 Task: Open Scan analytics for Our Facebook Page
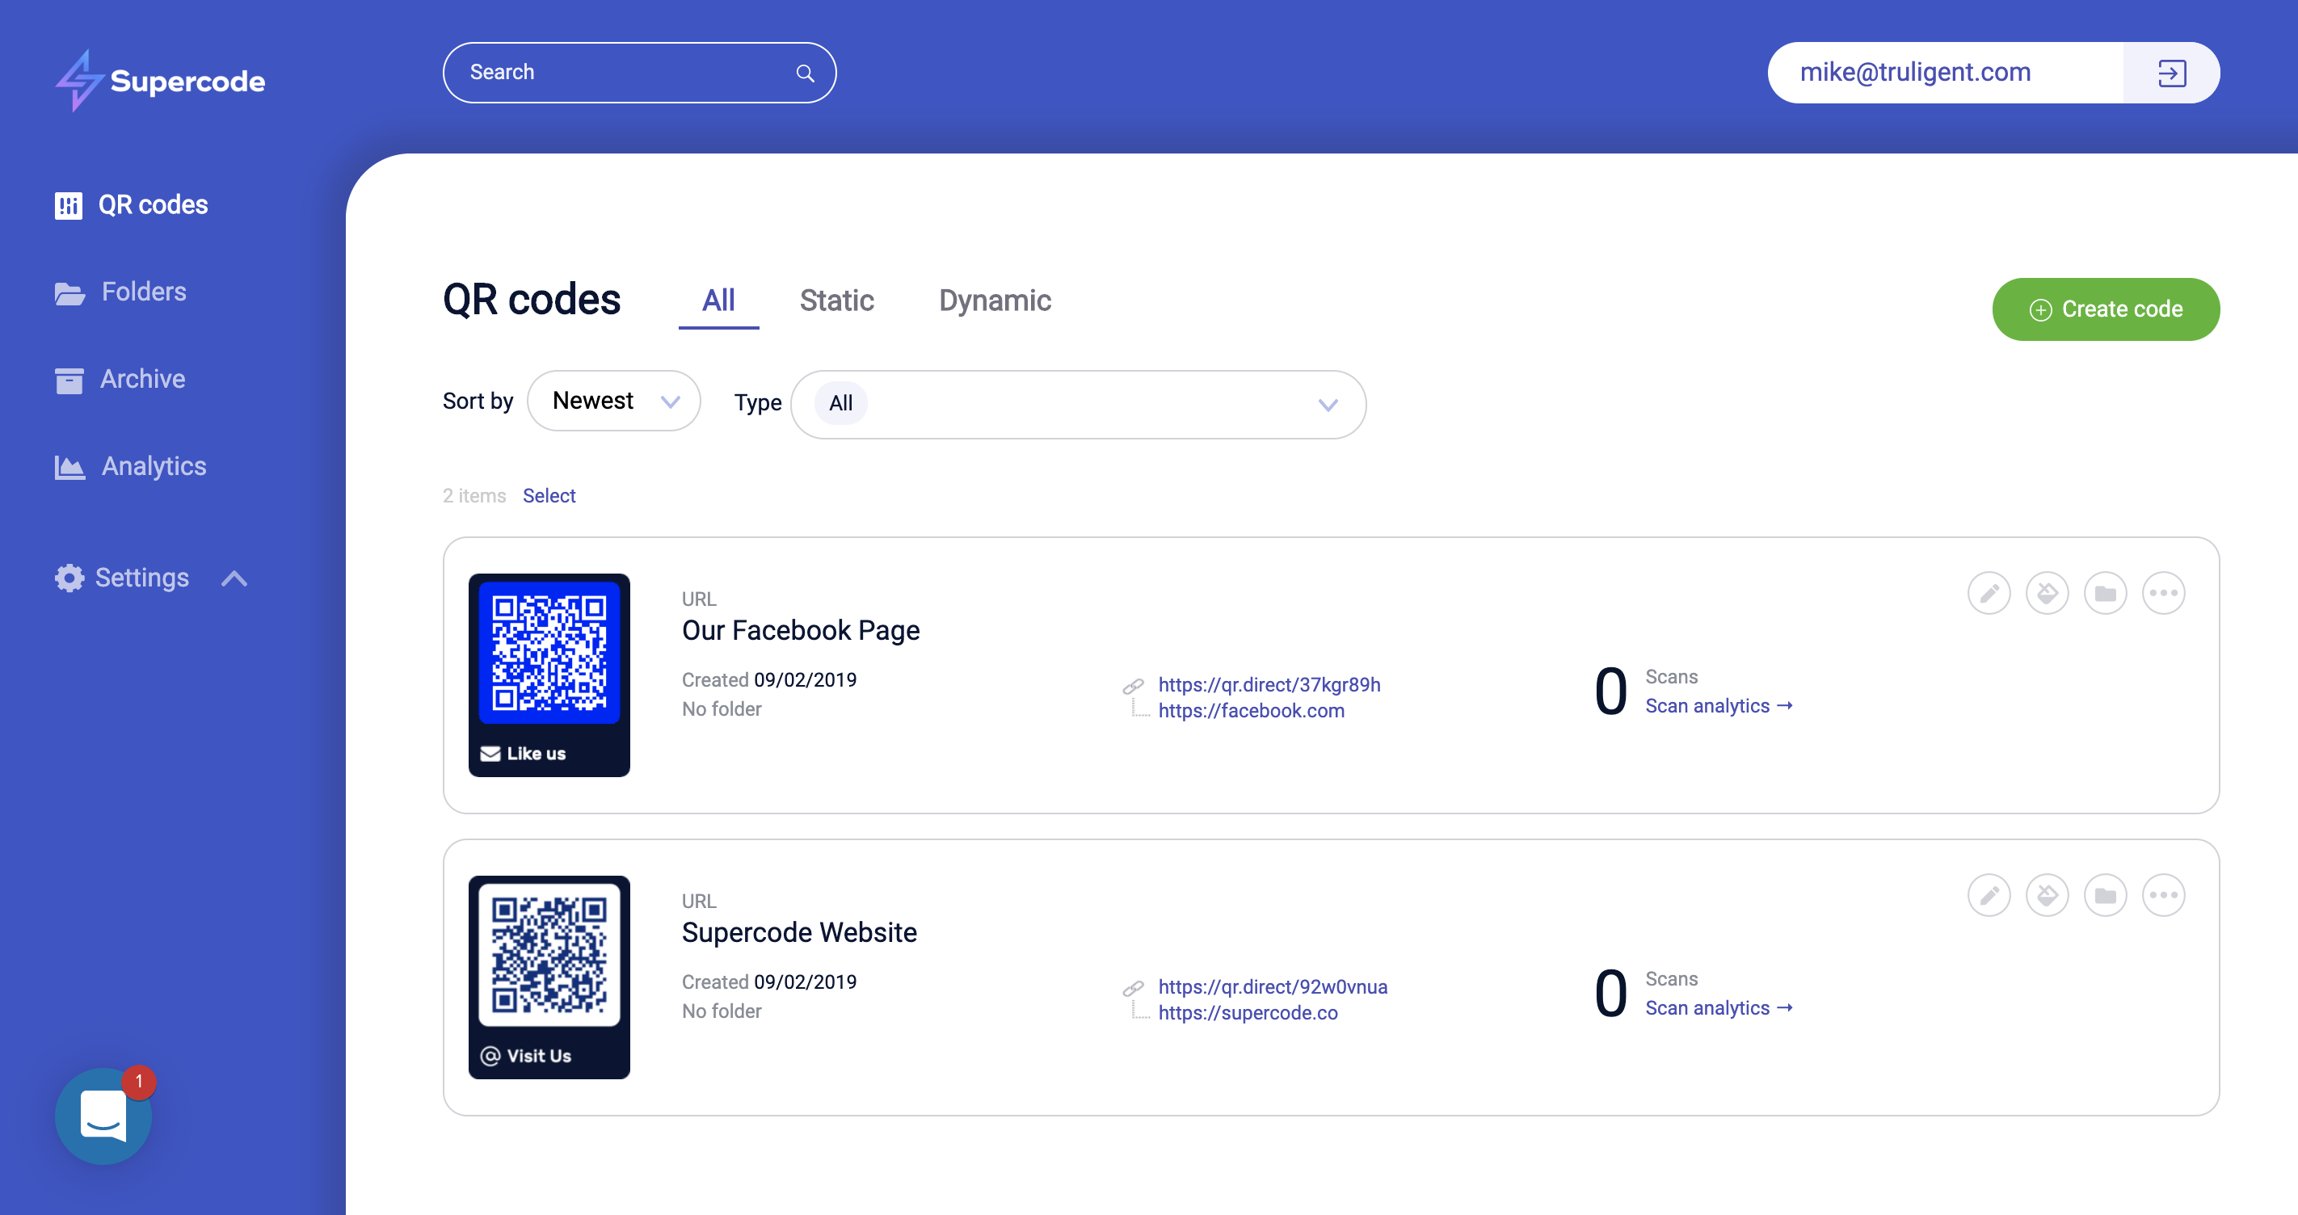click(x=1718, y=705)
